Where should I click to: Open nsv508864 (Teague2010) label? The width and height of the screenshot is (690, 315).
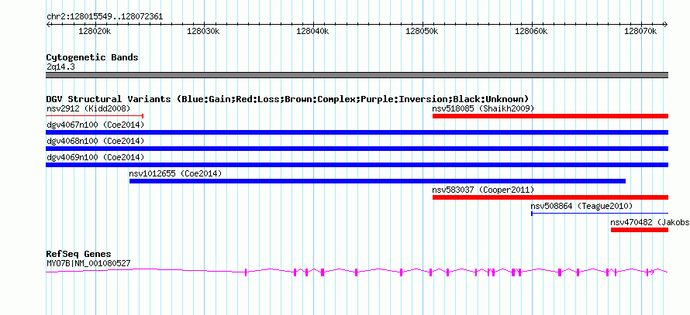[581, 206]
